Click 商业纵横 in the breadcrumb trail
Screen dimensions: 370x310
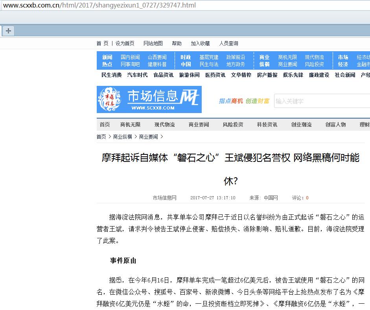[x=122, y=137]
